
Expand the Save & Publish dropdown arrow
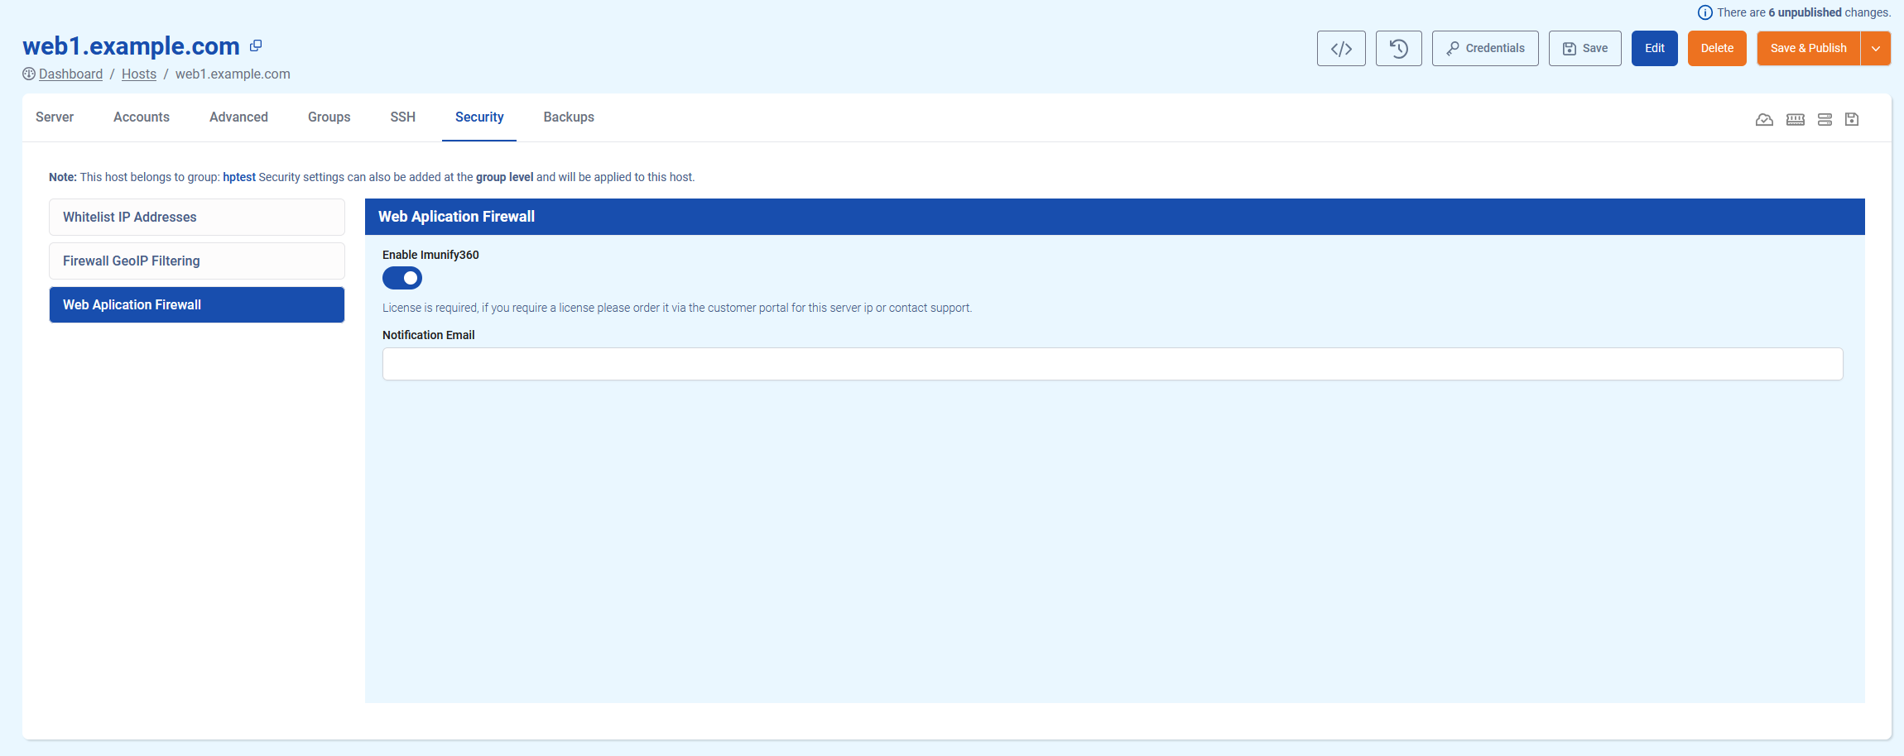pos(1876,49)
